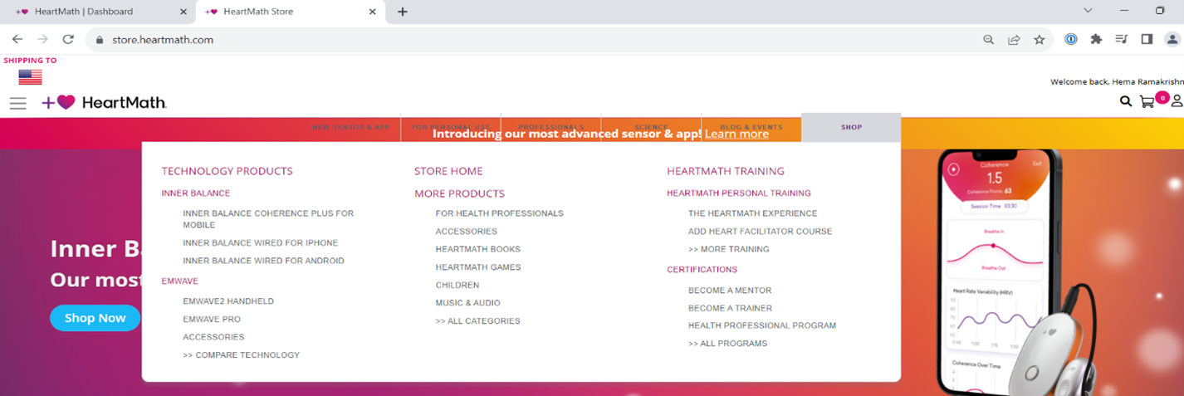Follow the Learn more banner link
Viewport: 1184px width, 396px height.
point(736,134)
